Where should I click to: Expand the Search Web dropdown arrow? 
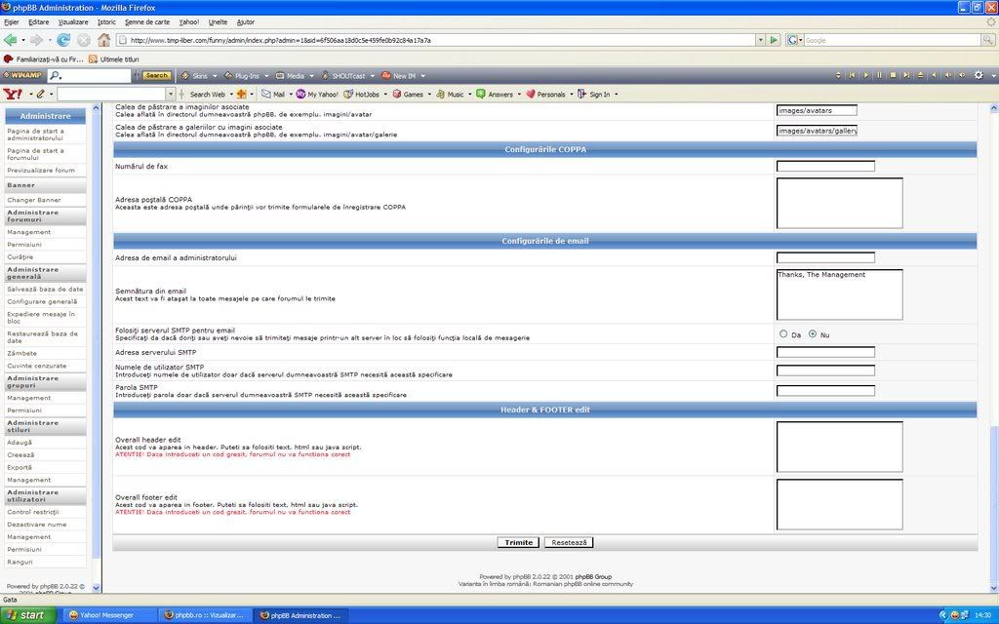(x=230, y=95)
